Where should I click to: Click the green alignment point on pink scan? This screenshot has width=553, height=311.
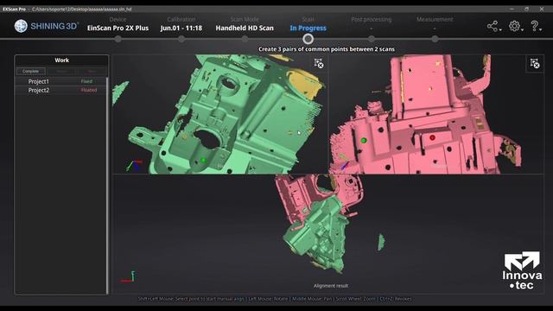point(364,140)
